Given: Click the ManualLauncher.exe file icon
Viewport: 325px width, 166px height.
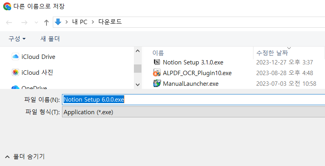Looking at the screenshot, I should coord(157,83).
